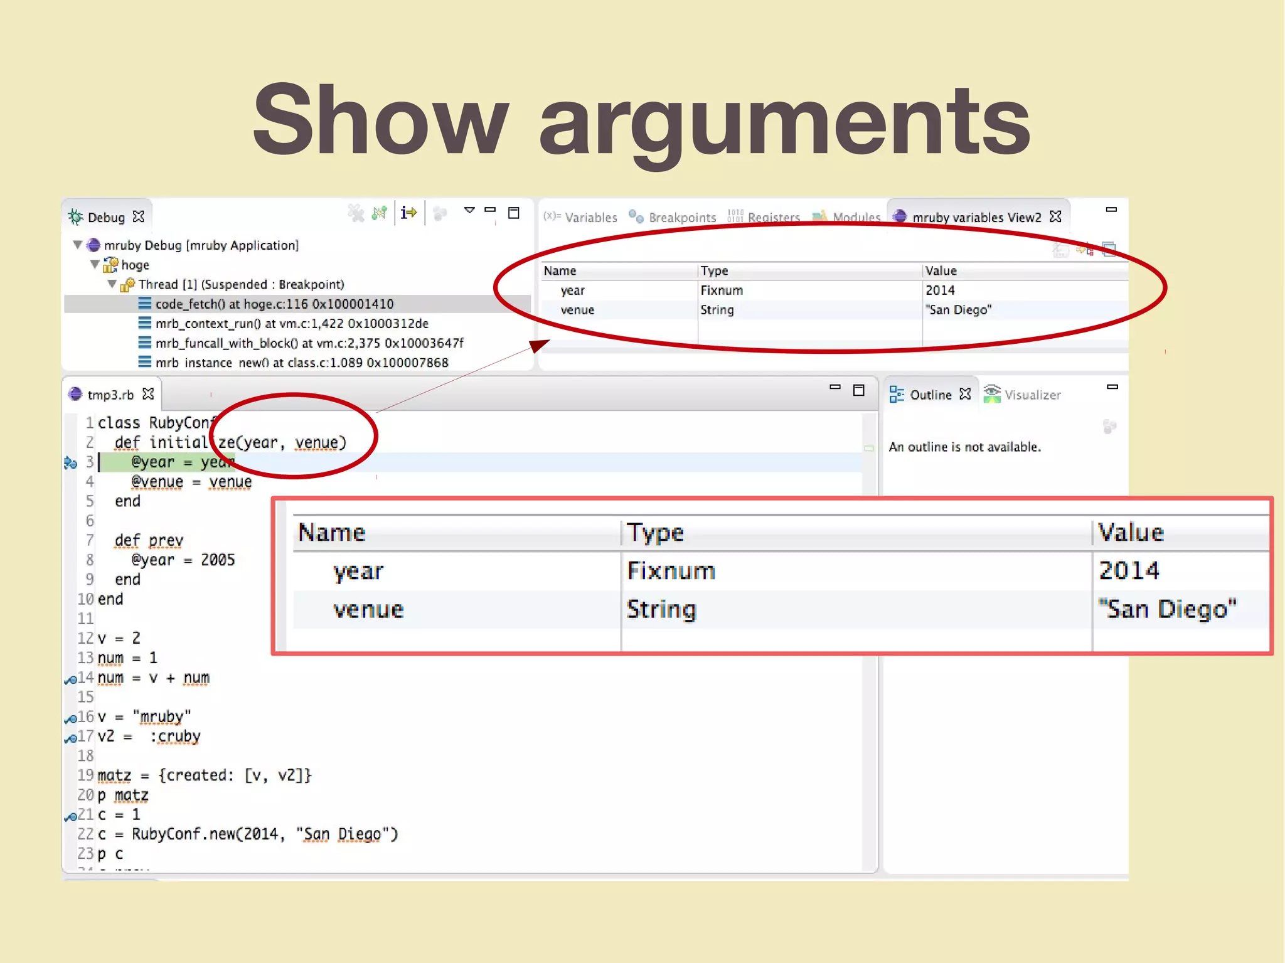Close the mruby variables View2 tab
Screen dimensions: 1285x963
click(x=1055, y=216)
